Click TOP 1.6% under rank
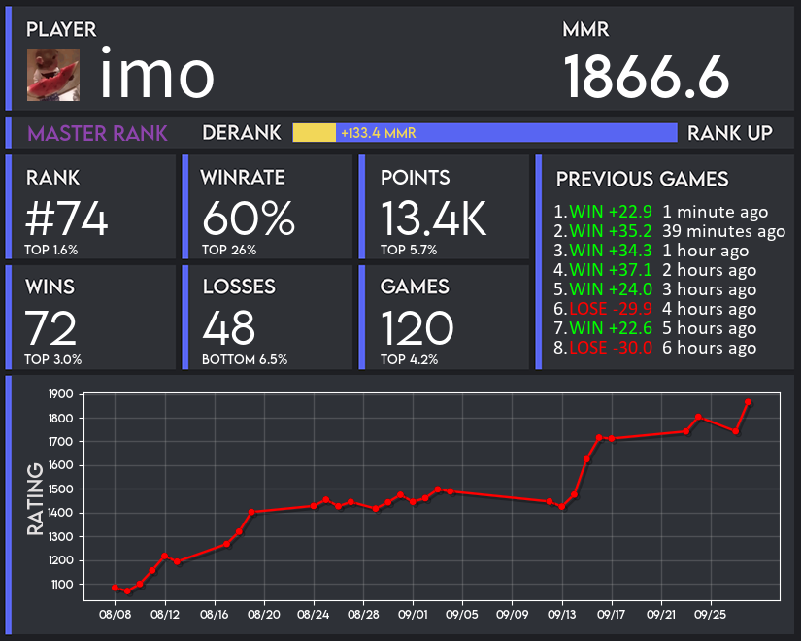This screenshot has width=801, height=641. pos(51,250)
